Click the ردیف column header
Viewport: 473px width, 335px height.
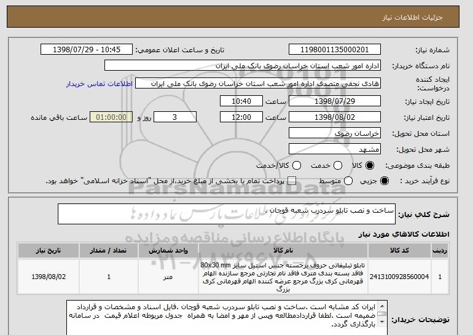tap(440, 251)
